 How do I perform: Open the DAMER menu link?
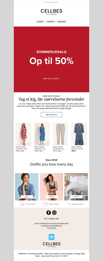[40, 22]
